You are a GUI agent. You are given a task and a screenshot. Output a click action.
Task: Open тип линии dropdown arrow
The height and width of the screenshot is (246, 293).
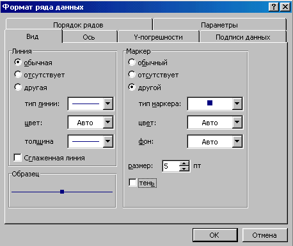tap(108, 104)
